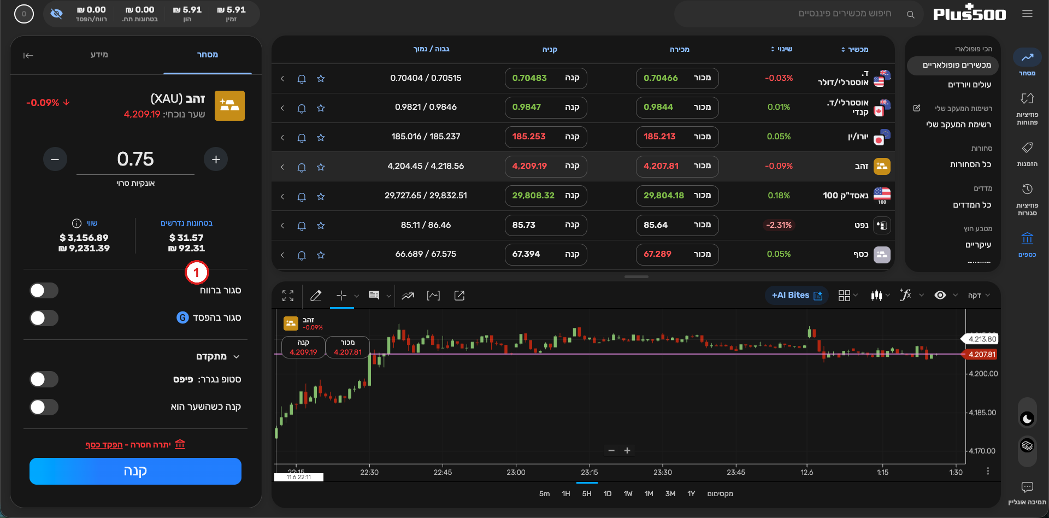1049x518 pixels.
Task: Set price alert bell for oil row
Action: pos(302,226)
